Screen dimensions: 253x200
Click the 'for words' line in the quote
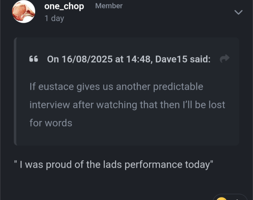coord(51,123)
